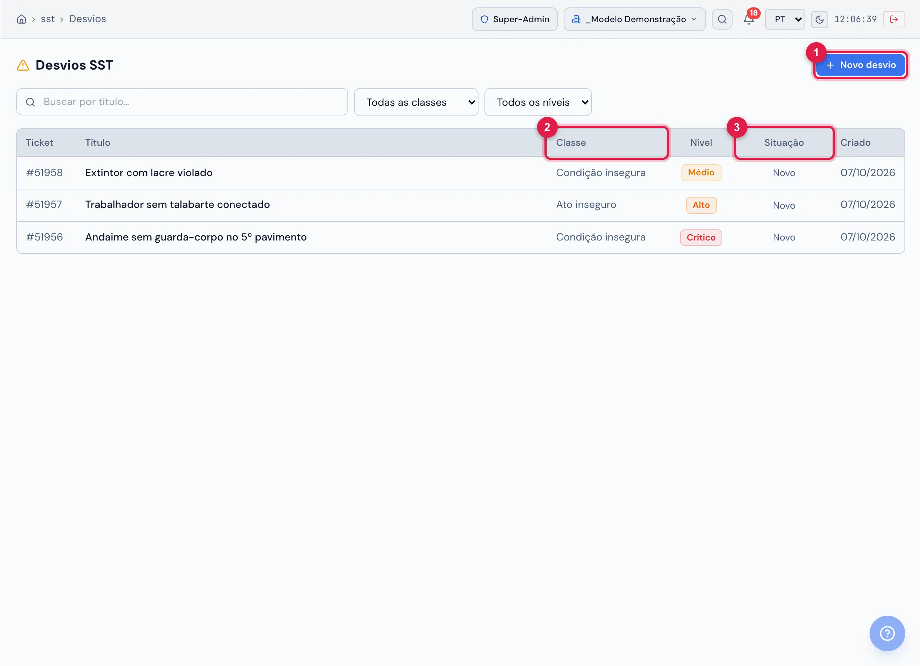The width and height of the screenshot is (920, 666).
Task: Click the Alto level badge
Action: 701,205
